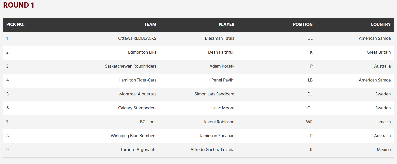Select player Alfredo Gachuz Lozada

point(212,150)
